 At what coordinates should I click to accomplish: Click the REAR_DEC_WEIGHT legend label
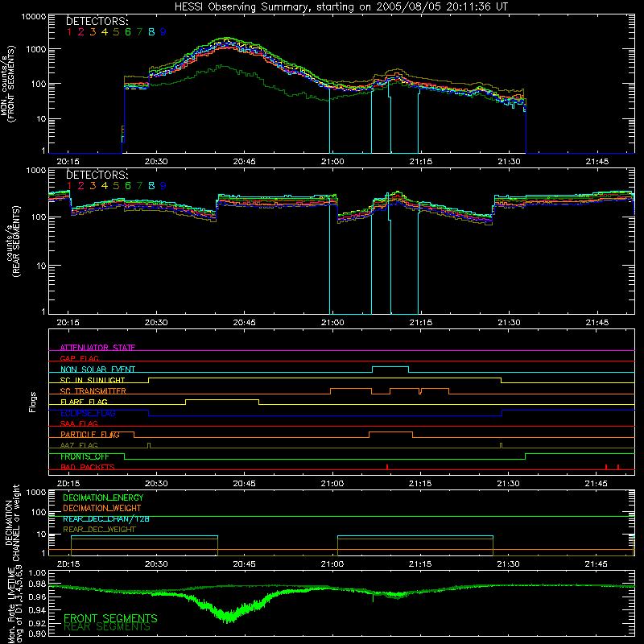coord(99,530)
